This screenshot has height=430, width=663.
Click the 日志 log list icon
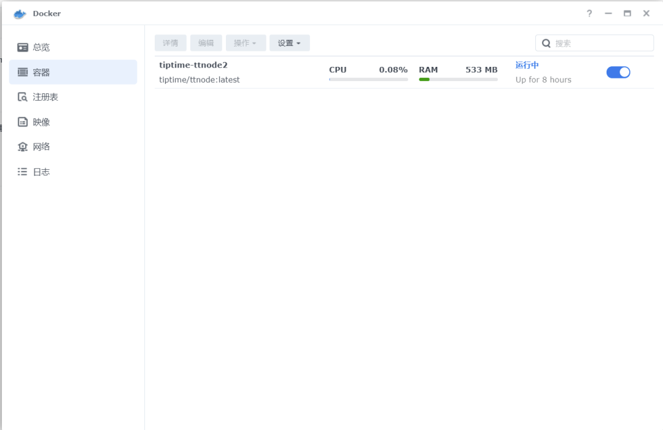pyautogui.click(x=23, y=172)
